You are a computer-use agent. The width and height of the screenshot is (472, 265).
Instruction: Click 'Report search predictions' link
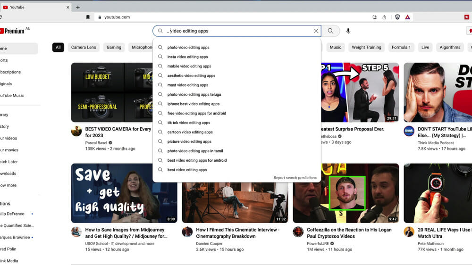[295, 178]
